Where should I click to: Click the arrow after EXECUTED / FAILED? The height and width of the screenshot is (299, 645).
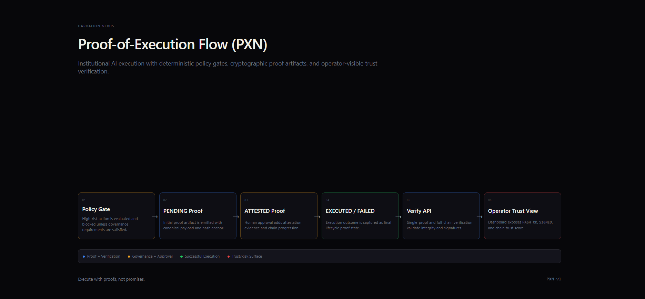[399, 217]
